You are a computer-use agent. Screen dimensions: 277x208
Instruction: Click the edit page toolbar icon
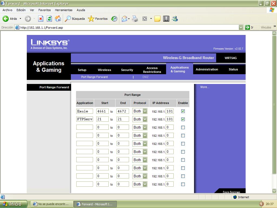pyautogui.click(x=145, y=19)
